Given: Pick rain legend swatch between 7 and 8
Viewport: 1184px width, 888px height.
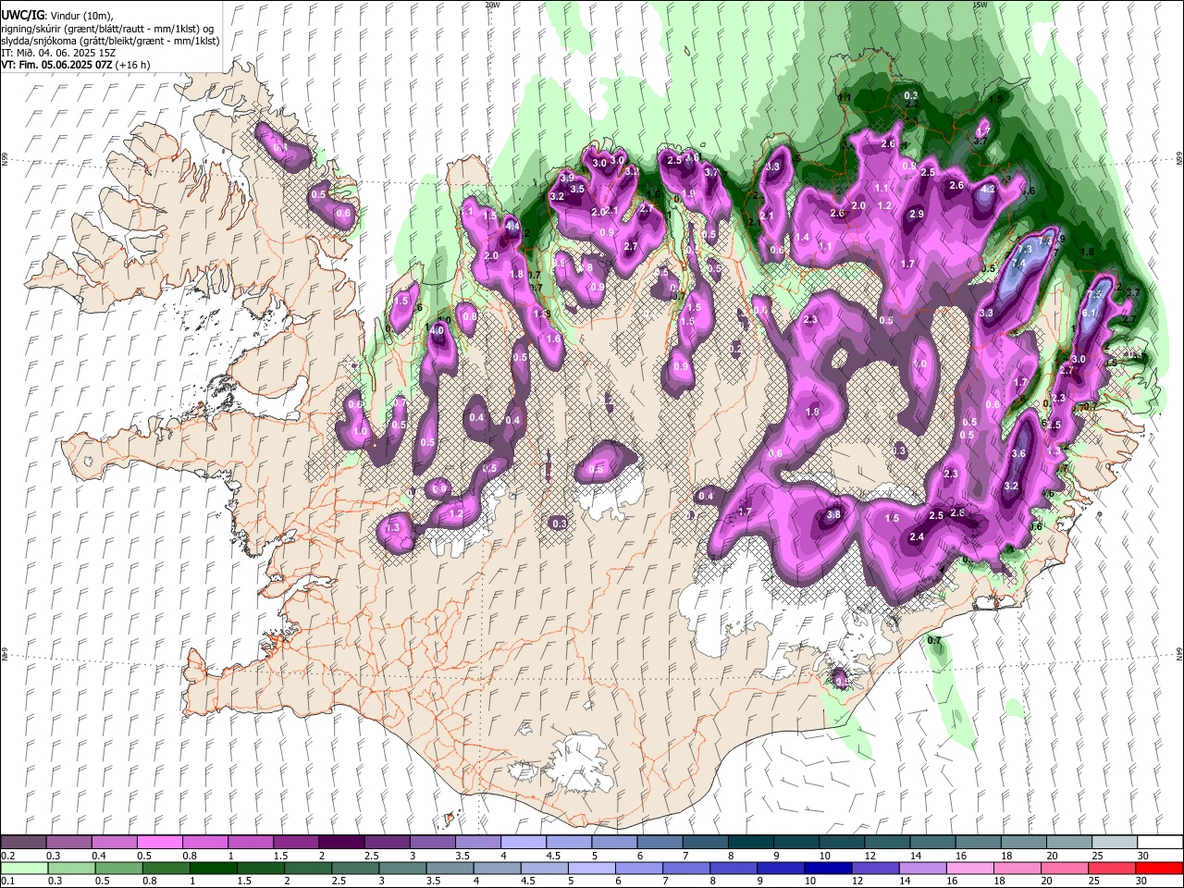Looking at the screenshot, I should 686,868.
